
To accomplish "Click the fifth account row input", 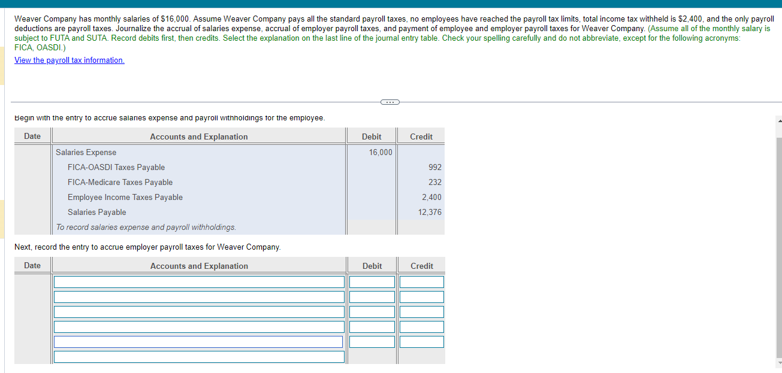I will pyautogui.click(x=198, y=341).
